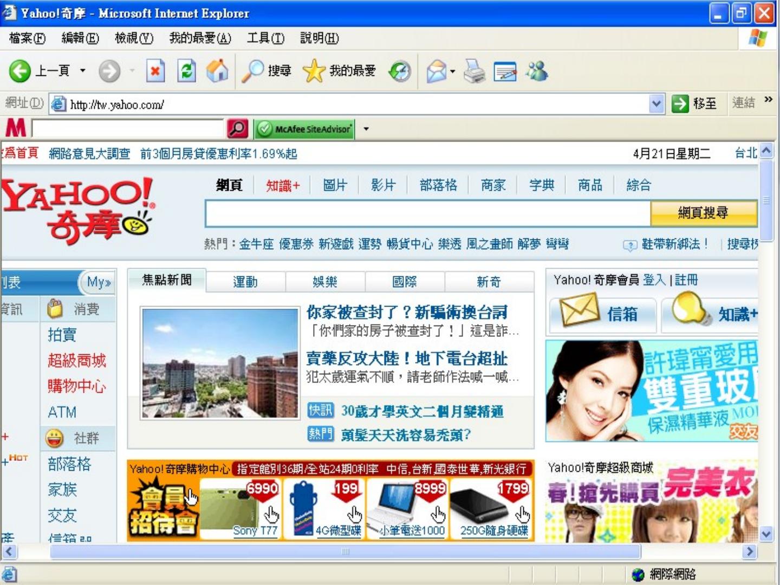Open the History toolbar icon
This screenshot has height=585, width=780.
pyautogui.click(x=400, y=71)
